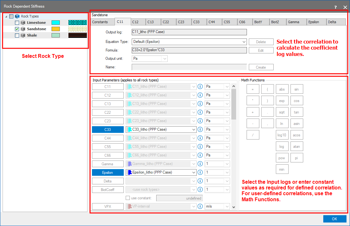The image size is (350, 226).
Task: Tick the 'use constant' checkbox
Action: (x=128, y=198)
